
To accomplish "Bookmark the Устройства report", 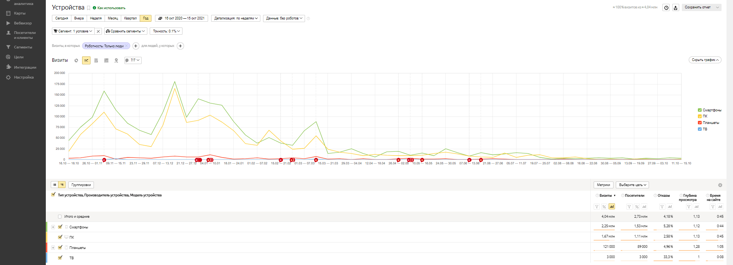I will pyautogui.click(x=89, y=8).
